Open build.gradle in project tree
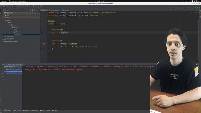 pos(9,36)
